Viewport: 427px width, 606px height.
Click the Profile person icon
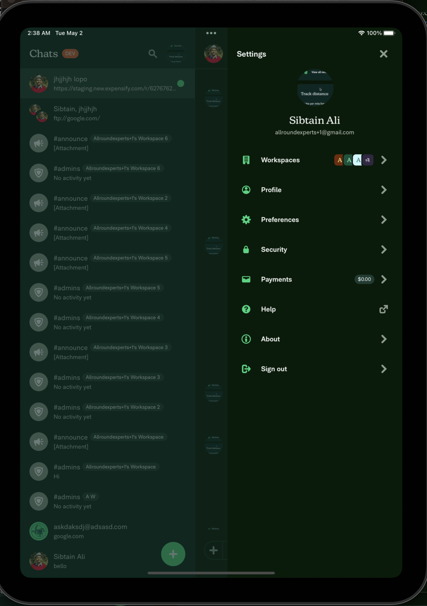pyautogui.click(x=246, y=190)
